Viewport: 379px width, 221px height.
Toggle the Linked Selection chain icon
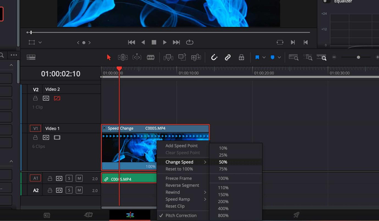[x=228, y=57]
